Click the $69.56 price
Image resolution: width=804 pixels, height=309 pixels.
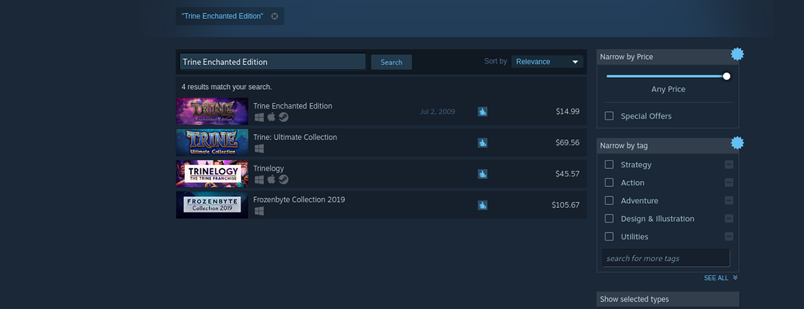(567, 143)
